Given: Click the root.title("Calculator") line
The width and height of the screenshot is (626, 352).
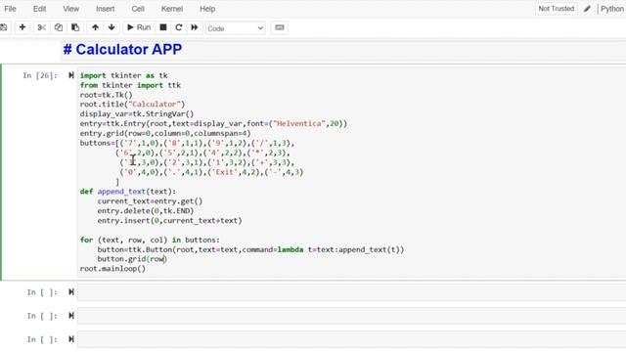Looking at the screenshot, I should [x=133, y=105].
